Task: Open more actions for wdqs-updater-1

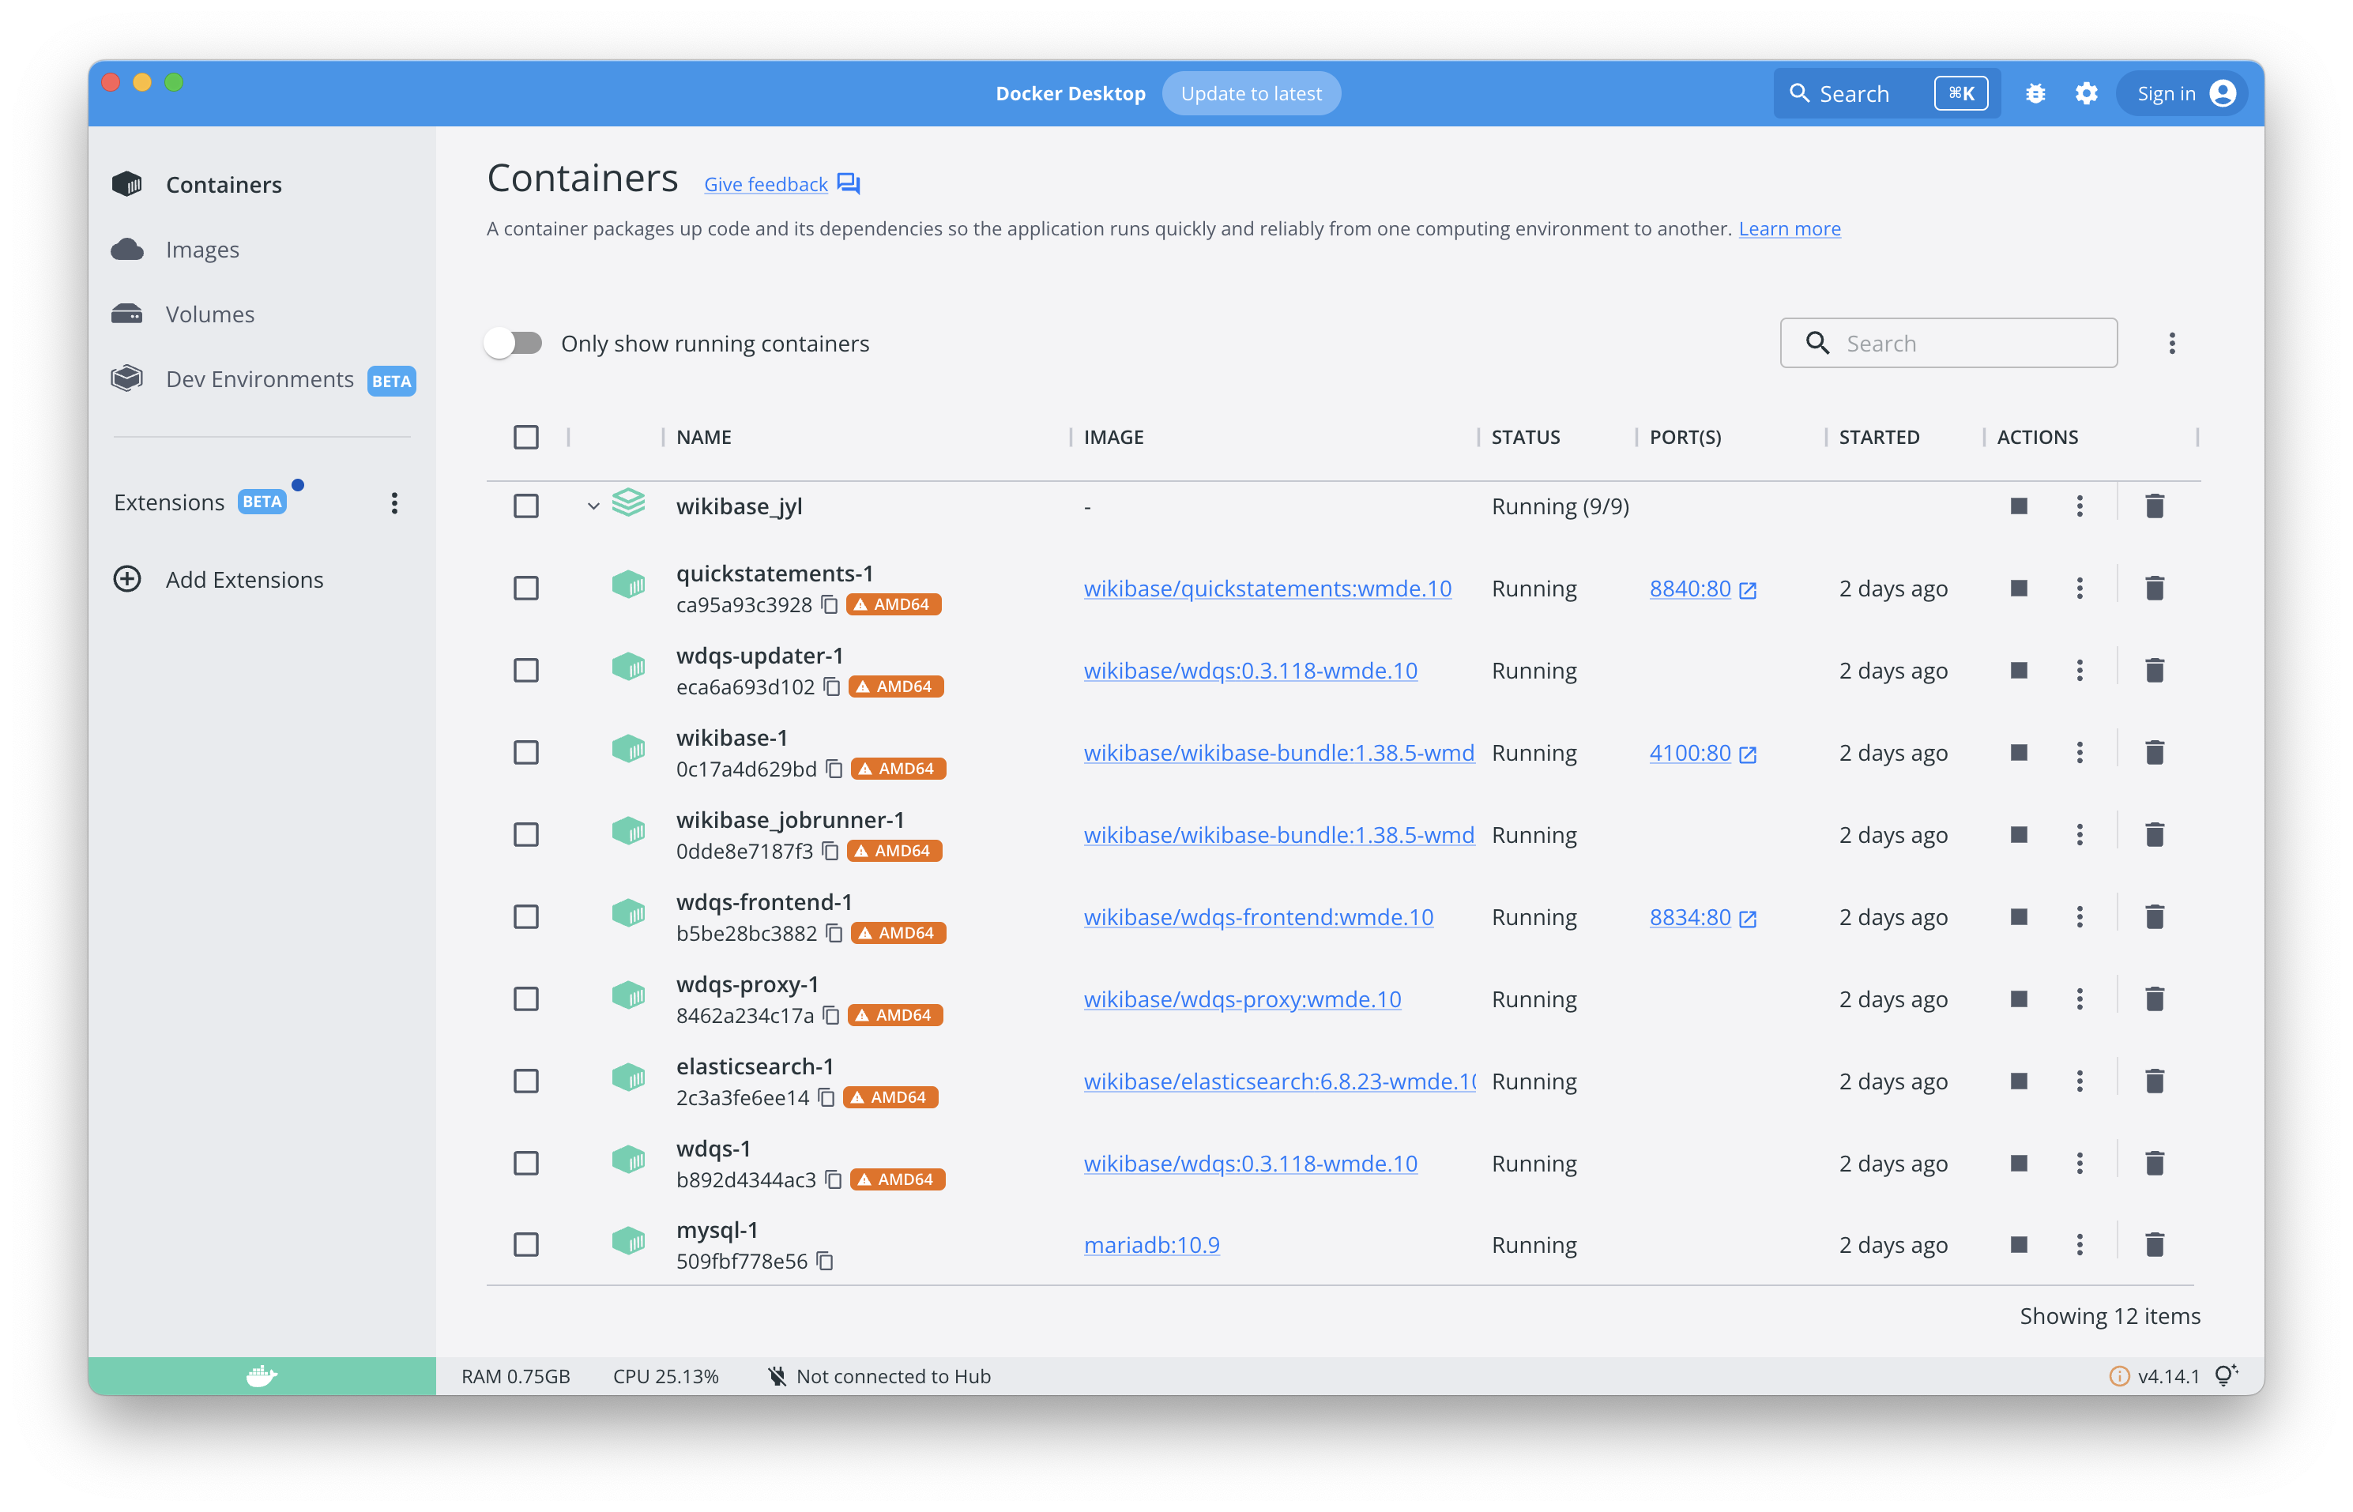Action: click(x=2079, y=671)
